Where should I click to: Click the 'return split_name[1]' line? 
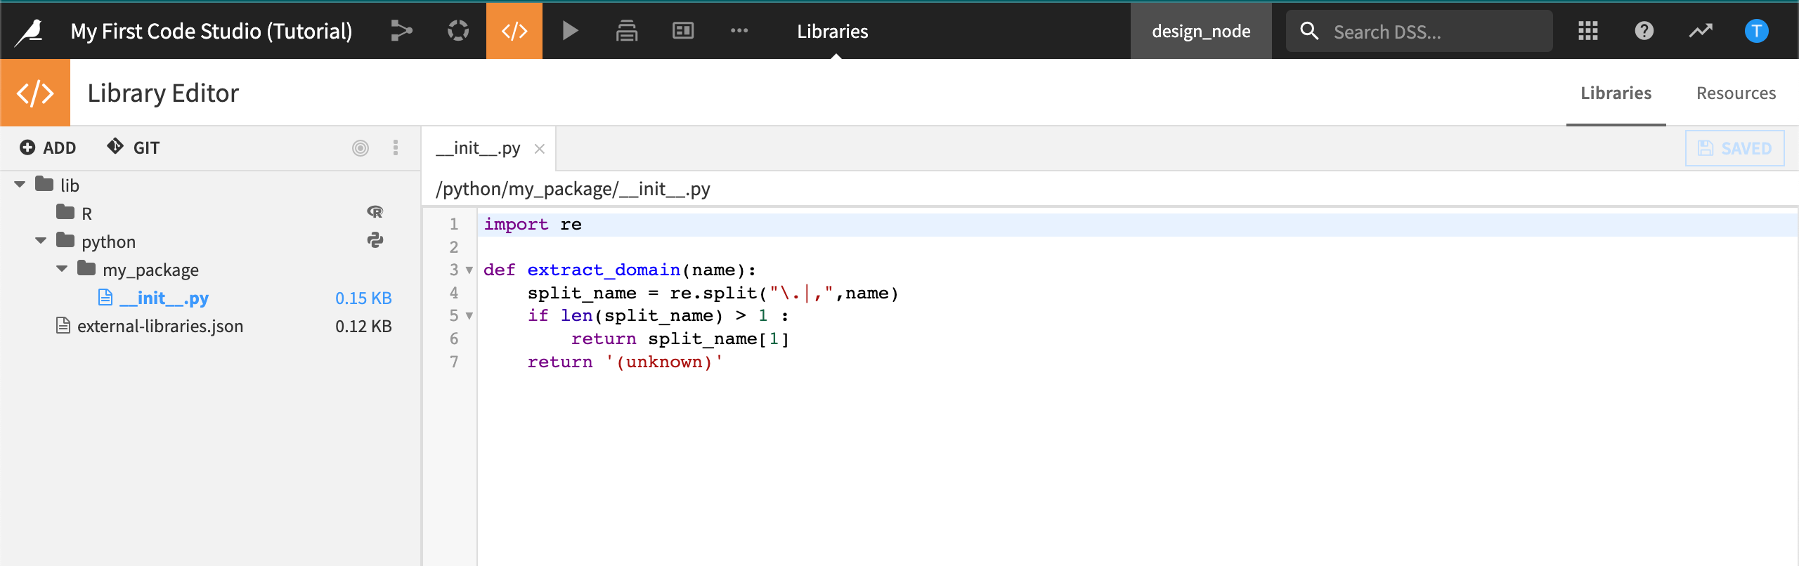point(680,339)
